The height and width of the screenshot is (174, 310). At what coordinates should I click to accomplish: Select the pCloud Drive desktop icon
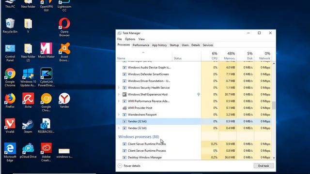click(28, 151)
